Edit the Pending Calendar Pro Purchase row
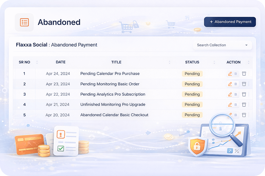The height and width of the screenshot is (176, 265). [x=230, y=74]
